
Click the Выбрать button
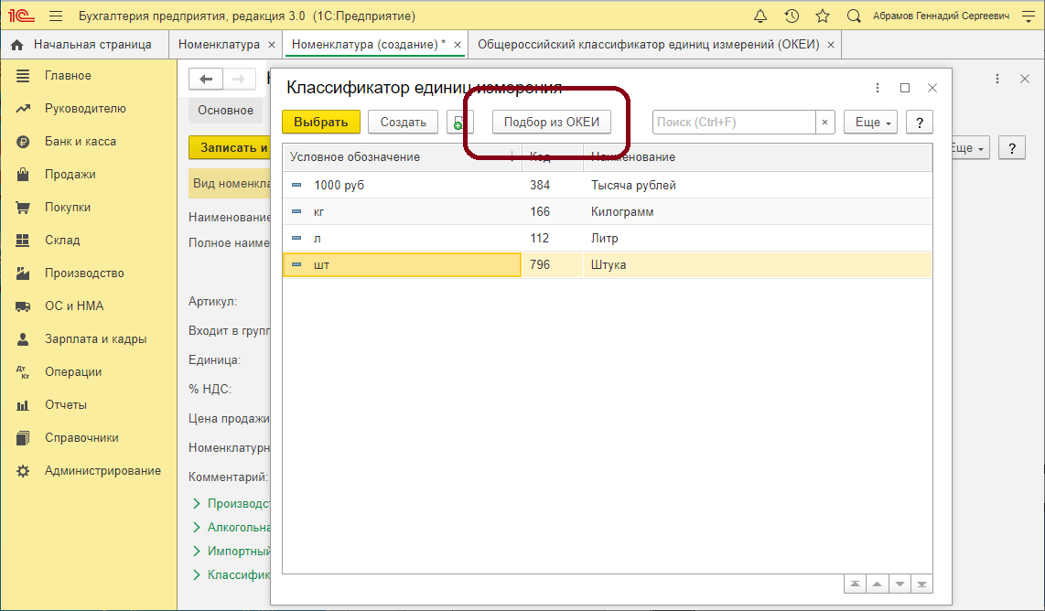pyautogui.click(x=320, y=123)
